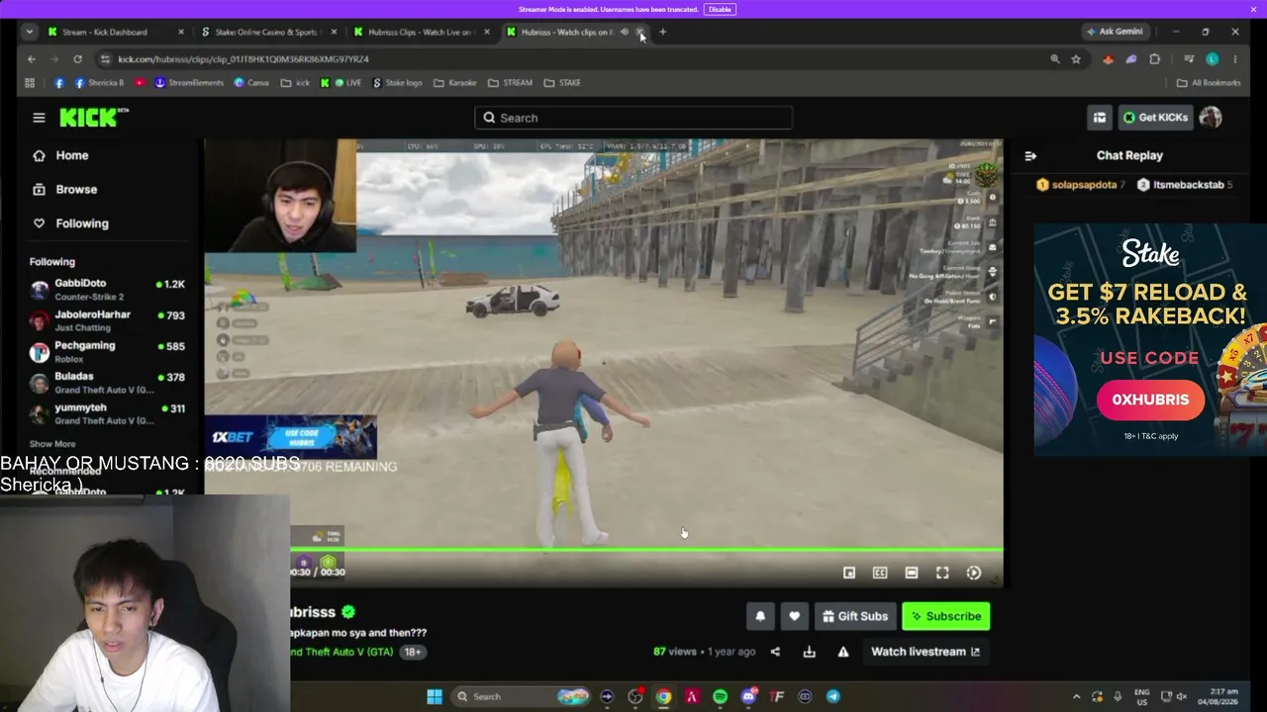The image size is (1267, 712).
Task: Follow the channel with heart button
Action: point(794,616)
